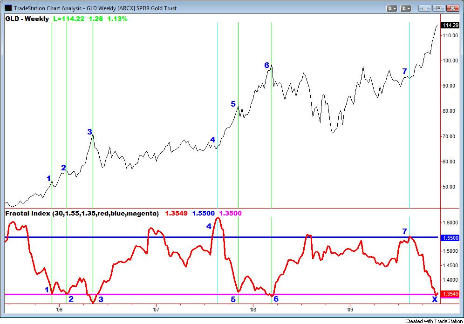
Task: Select text label 3 on the price chart
Action: point(89,132)
